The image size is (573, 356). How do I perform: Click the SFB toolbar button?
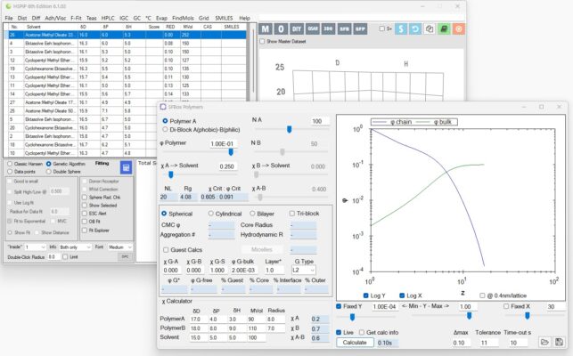point(344,28)
